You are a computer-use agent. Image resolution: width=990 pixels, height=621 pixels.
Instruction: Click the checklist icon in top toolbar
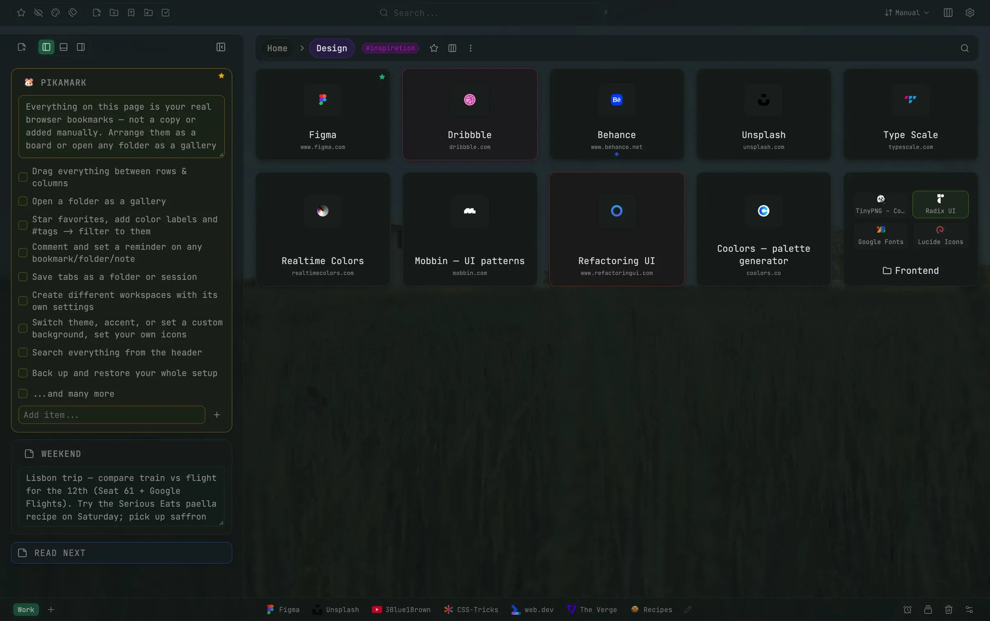coord(166,13)
